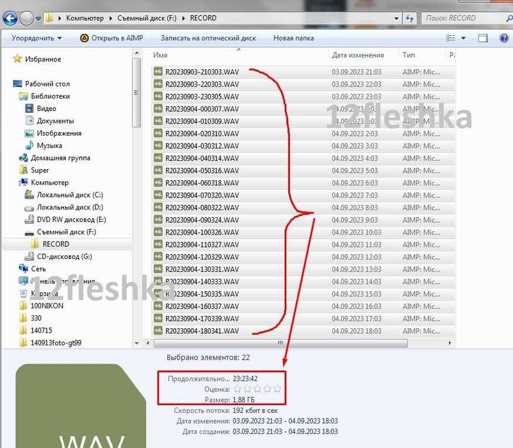Open the 100NIKON folder

pos(41,306)
